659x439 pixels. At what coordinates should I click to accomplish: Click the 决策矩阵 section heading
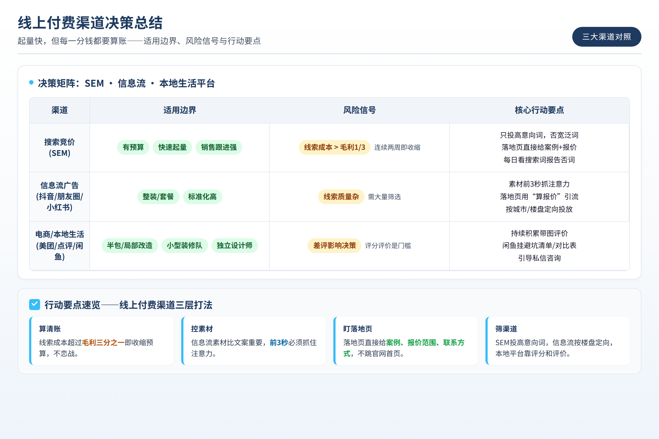(x=126, y=83)
